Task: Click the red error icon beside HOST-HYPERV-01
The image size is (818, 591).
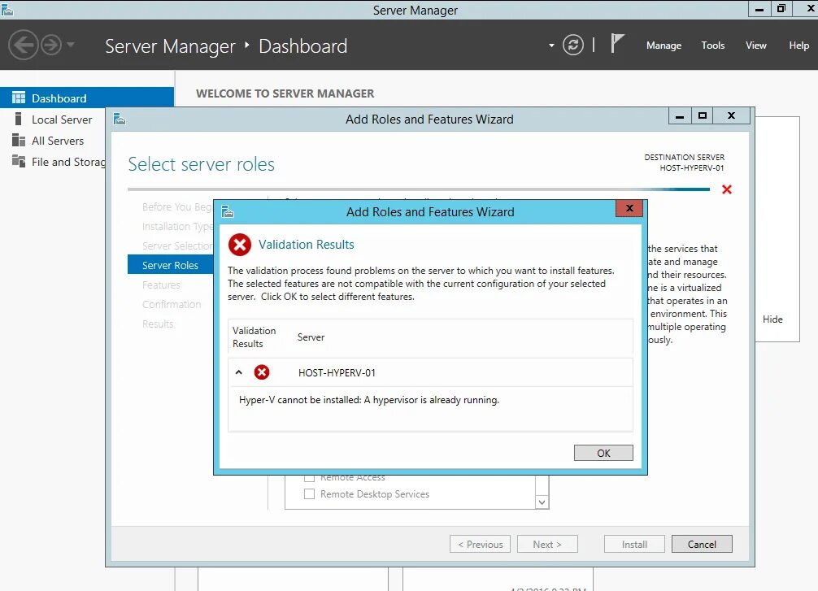Action: pyautogui.click(x=262, y=372)
